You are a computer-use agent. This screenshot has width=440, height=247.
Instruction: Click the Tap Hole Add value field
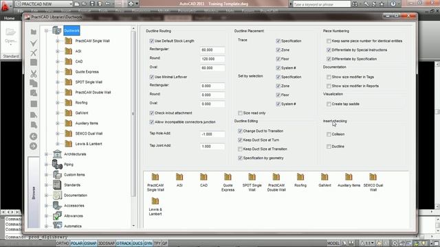(212, 134)
